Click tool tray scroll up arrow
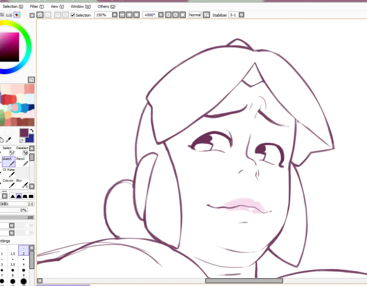 click(32, 148)
